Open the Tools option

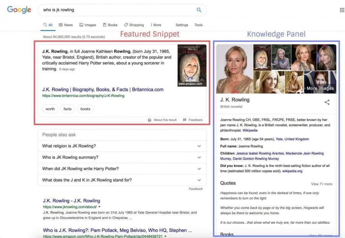point(198,25)
